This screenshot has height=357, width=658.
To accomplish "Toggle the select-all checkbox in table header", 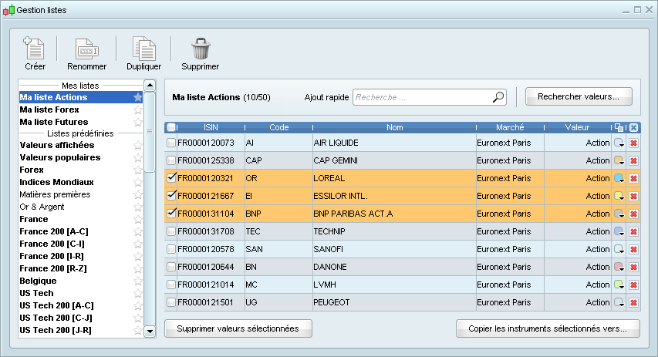I will tap(171, 128).
